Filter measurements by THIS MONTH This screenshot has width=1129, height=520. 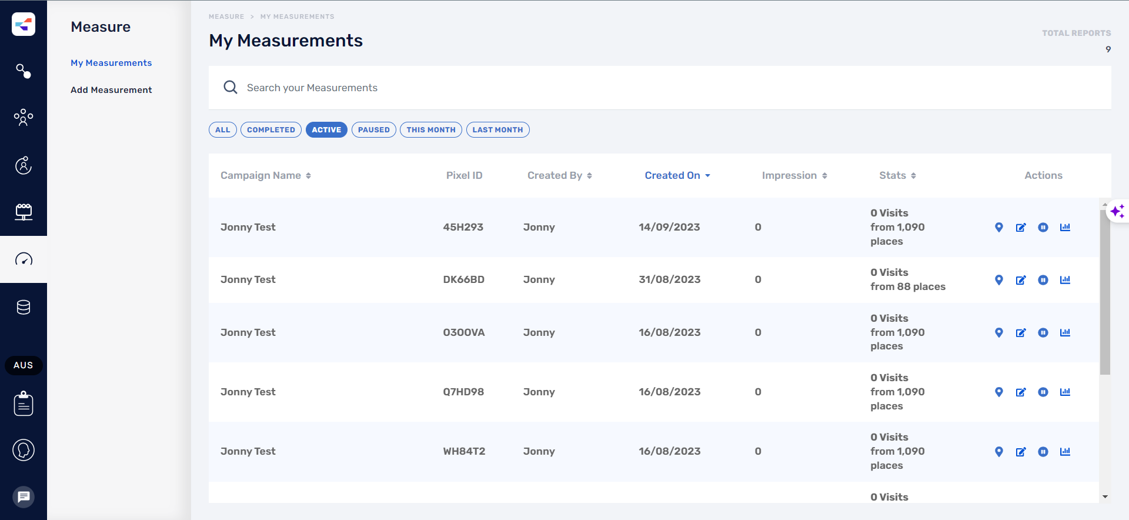tap(431, 130)
